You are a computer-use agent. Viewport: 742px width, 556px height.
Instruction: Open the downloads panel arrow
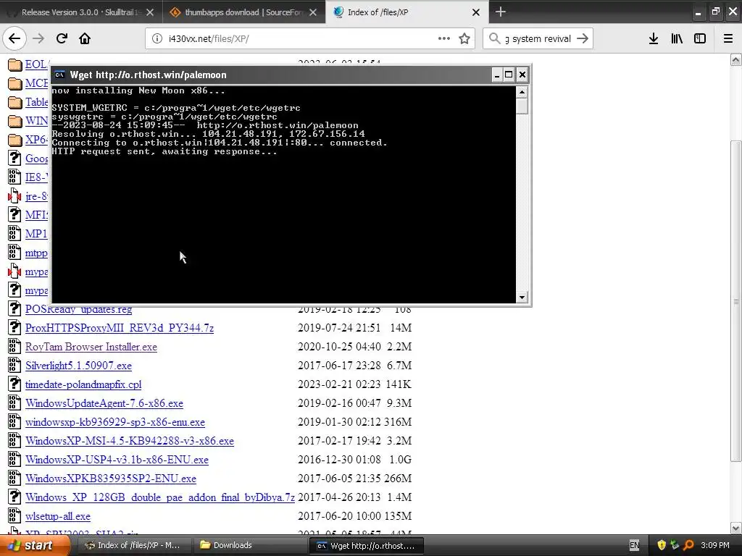click(x=654, y=39)
